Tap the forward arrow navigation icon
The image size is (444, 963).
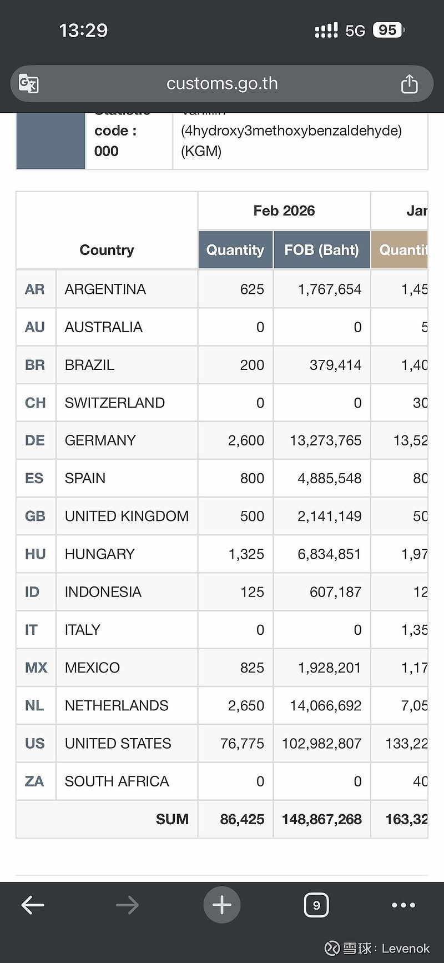[127, 905]
